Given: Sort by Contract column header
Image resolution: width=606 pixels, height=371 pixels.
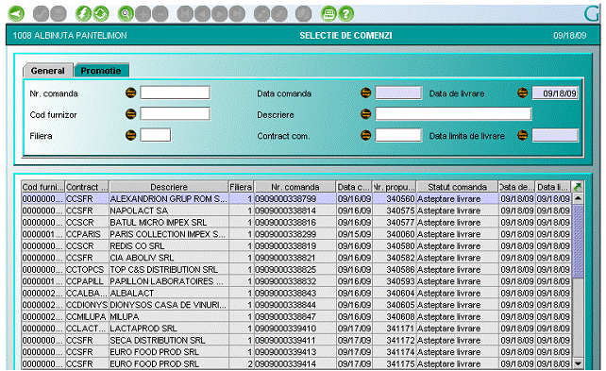Looking at the screenshot, I should 87,187.
